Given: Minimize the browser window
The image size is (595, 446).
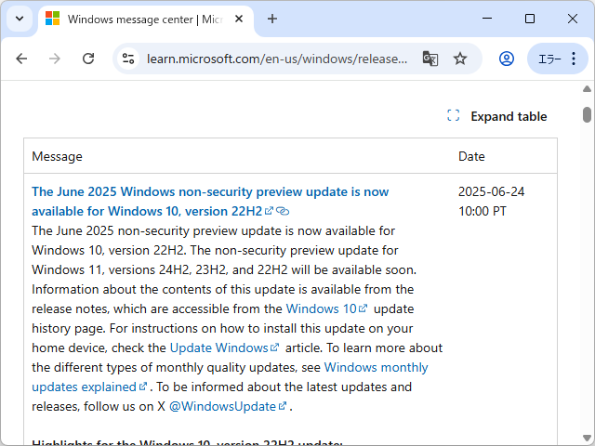Looking at the screenshot, I should [x=487, y=19].
